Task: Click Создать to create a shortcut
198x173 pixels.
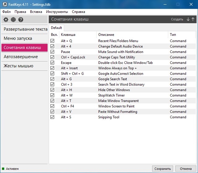Action: (x=177, y=19)
